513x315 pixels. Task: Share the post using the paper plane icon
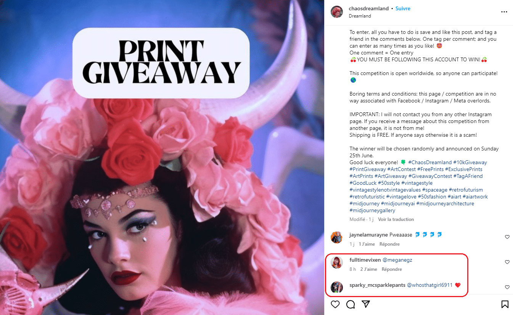366,304
